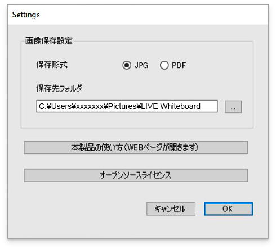Screen dimensions: 276x249
Task: Click the 保存先フォルダ label text
Action: pyautogui.click(x=59, y=88)
